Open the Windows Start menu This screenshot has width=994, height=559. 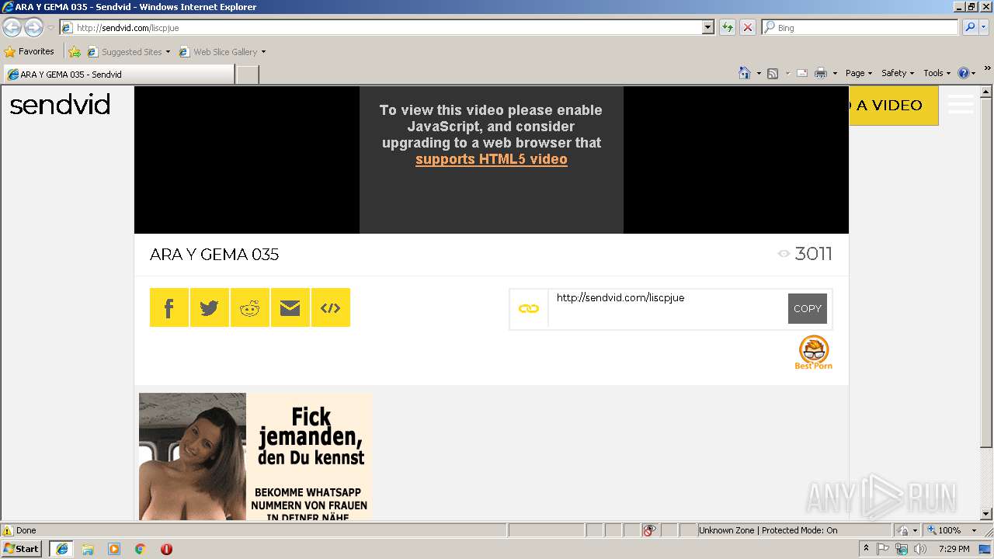tap(22, 548)
